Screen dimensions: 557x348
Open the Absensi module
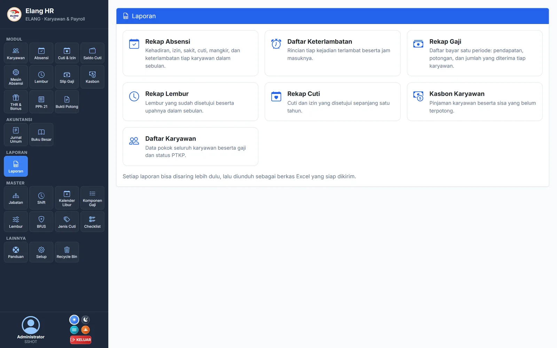coord(41,53)
